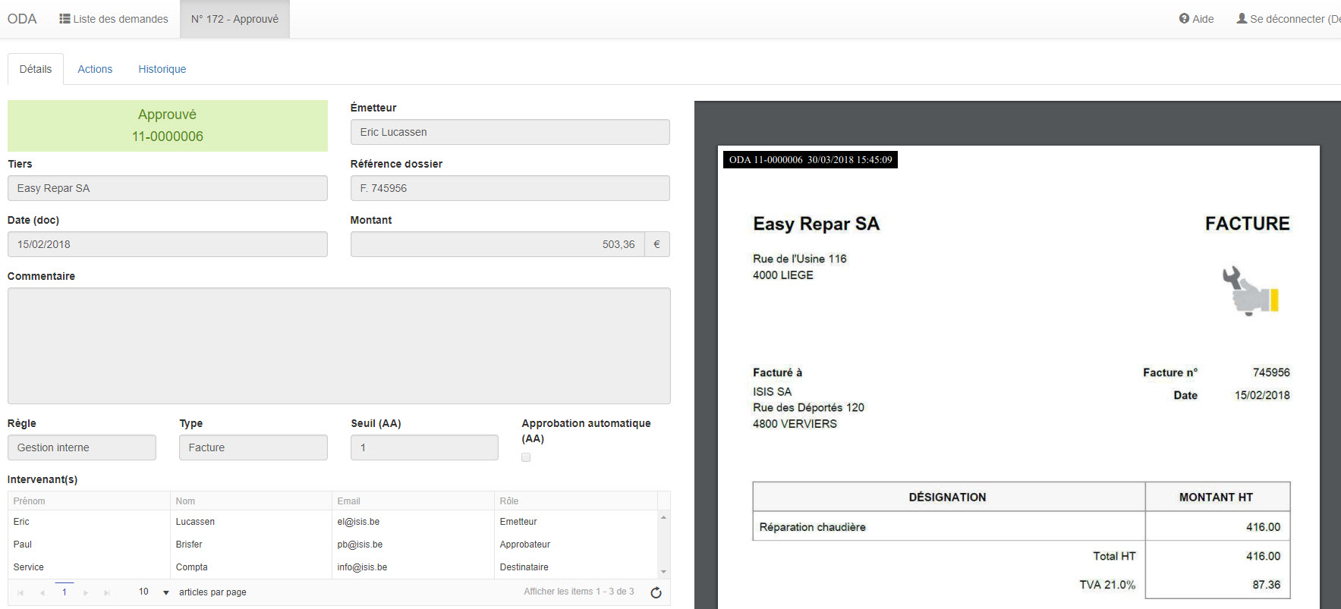The image size is (1341, 609).
Task: Go to next page of intervenants
Action: (x=86, y=592)
